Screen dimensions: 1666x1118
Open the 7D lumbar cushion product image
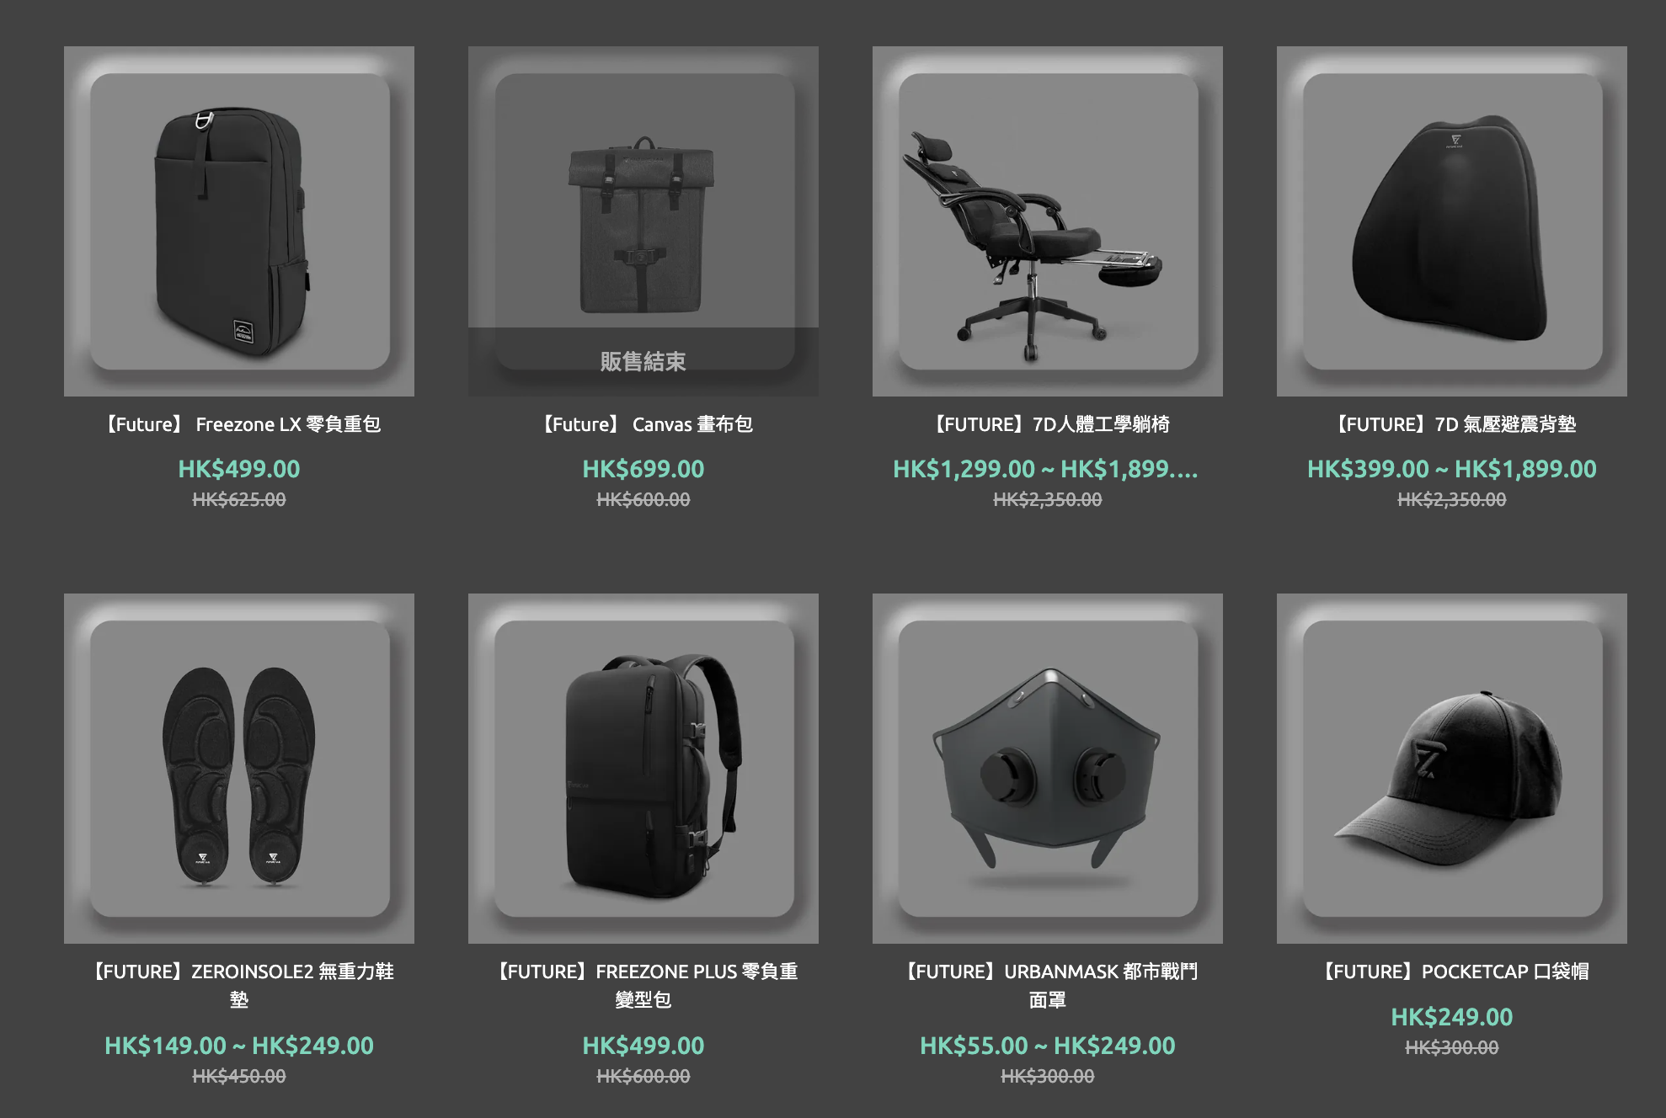(1452, 221)
